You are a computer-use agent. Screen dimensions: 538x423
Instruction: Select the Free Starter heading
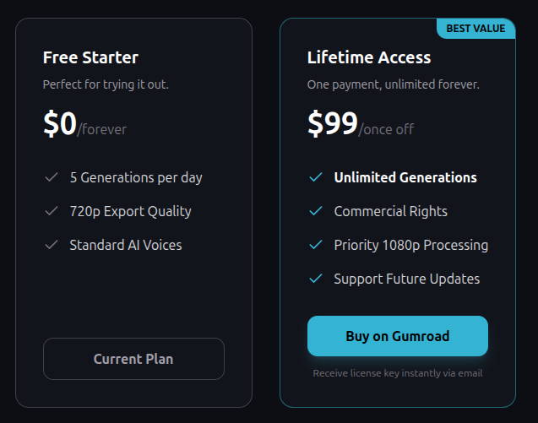pos(90,57)
